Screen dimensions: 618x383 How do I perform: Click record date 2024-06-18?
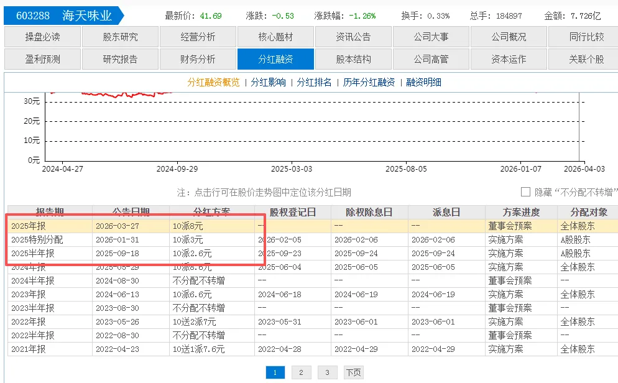click(279, 294)
